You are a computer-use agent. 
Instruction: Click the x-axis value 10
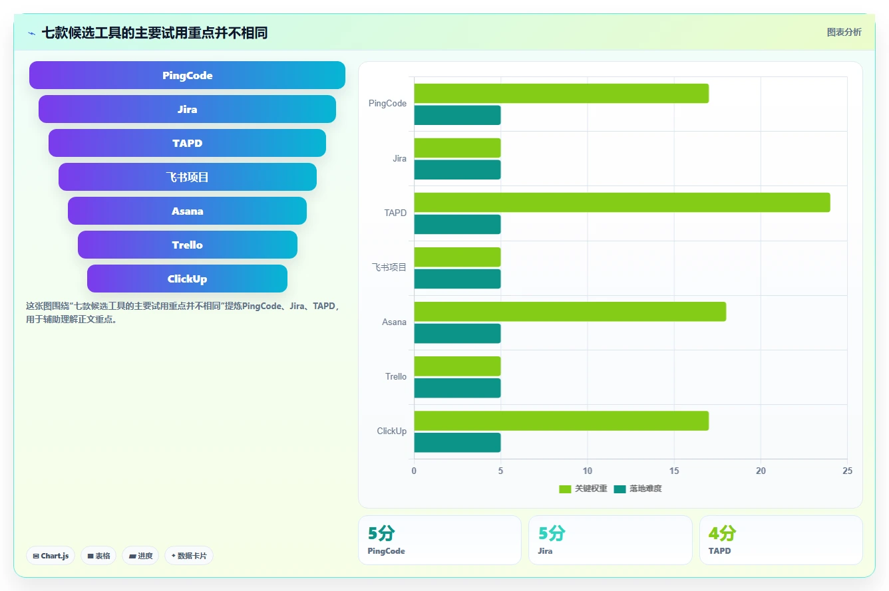coord(587,471)
